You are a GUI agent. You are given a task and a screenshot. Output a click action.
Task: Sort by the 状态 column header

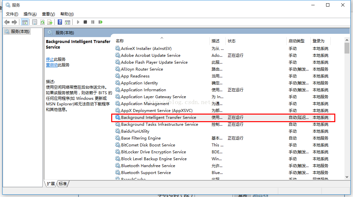pos(231,41)
